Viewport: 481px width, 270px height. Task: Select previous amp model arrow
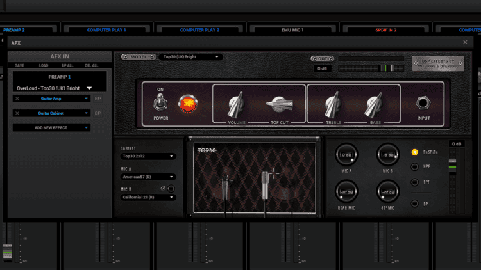pyautogui.click(x=126, y=57)
